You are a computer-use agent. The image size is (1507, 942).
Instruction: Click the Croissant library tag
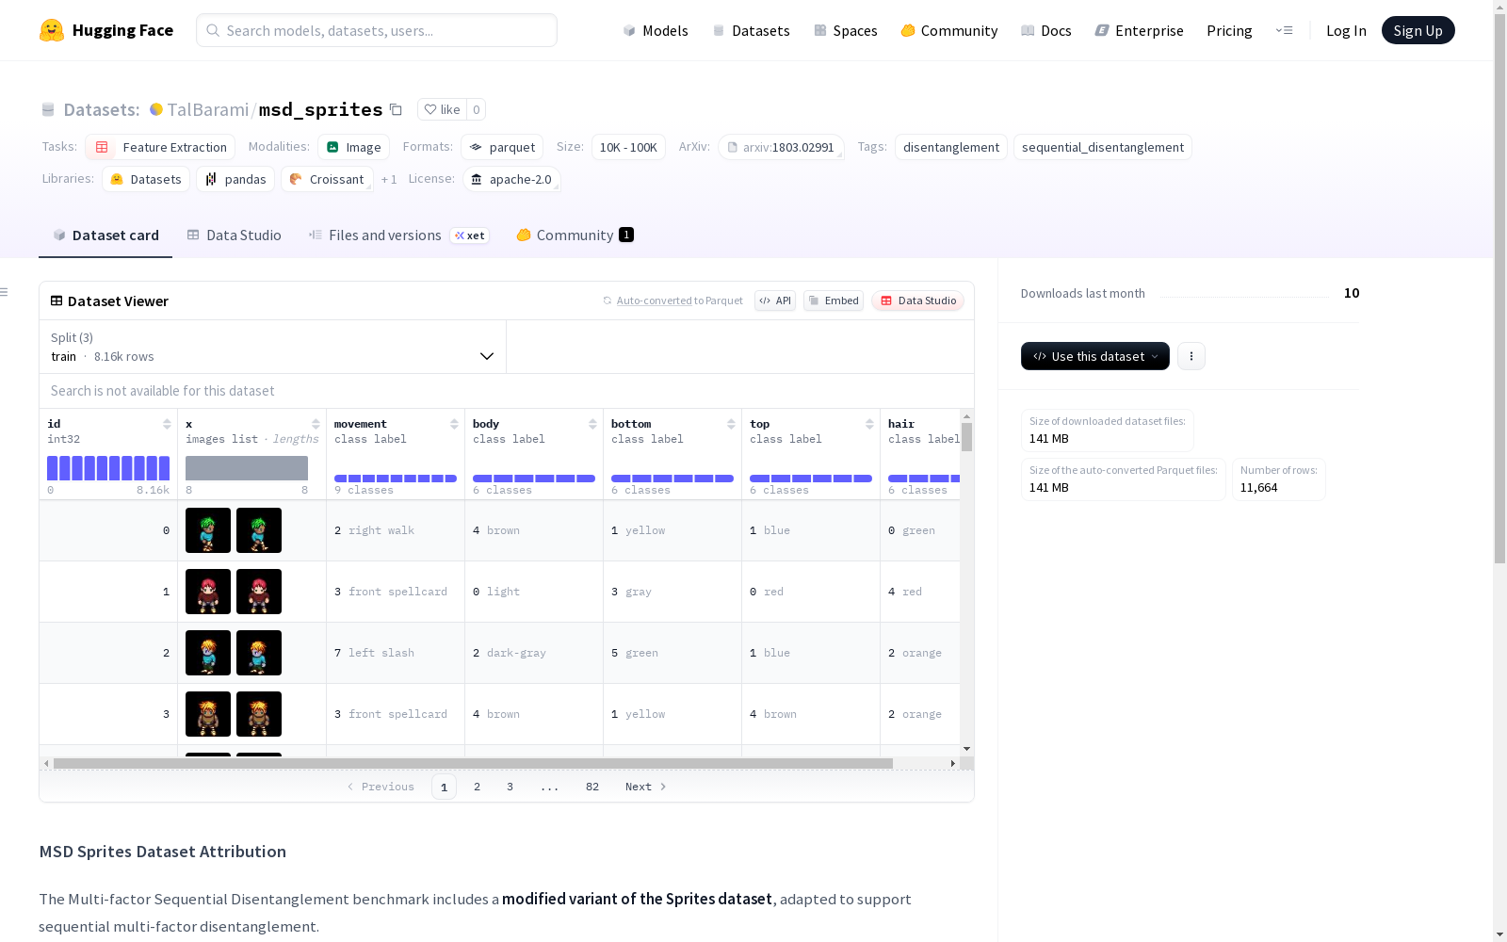pos(327,179)
